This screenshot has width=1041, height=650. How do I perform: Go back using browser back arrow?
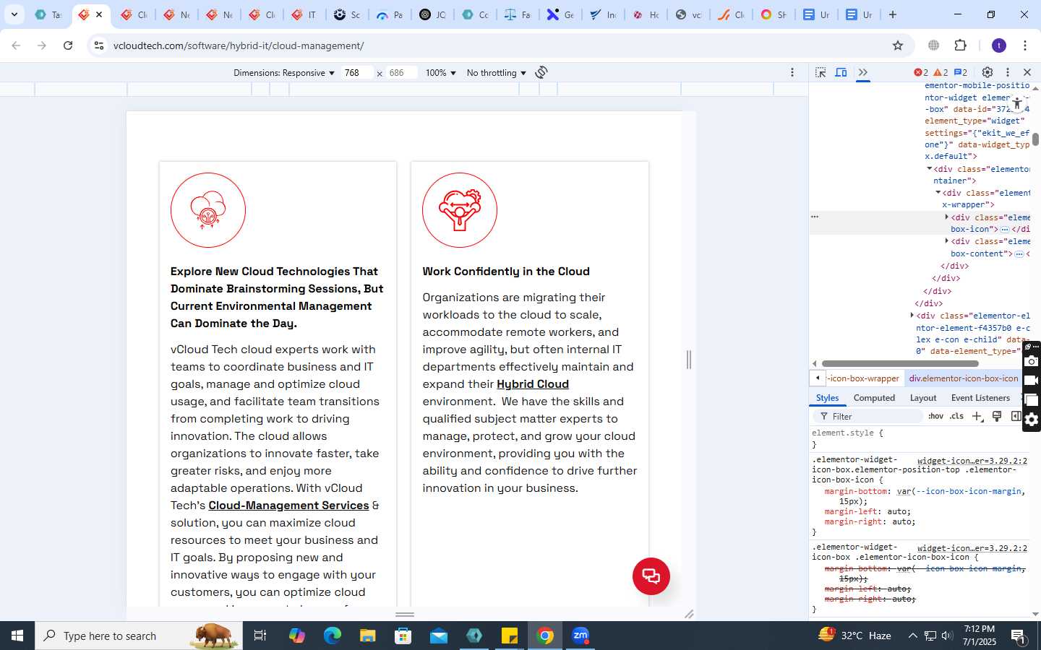(16, 45)
